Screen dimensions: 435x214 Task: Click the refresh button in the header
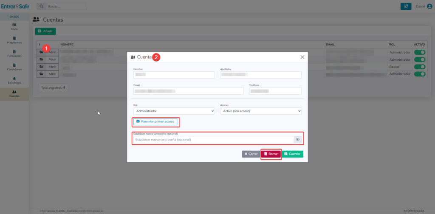pos(406,6)
